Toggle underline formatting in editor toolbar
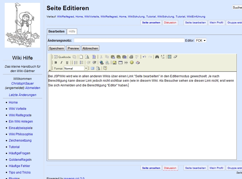This screenshot has width=242, height=179. 67,62
